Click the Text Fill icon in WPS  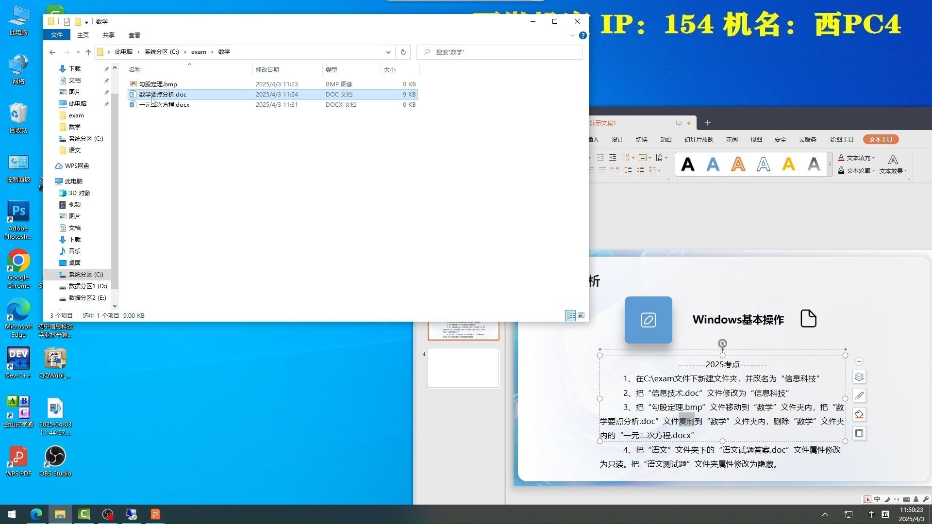pyautogui.click(x=841, y=158)
